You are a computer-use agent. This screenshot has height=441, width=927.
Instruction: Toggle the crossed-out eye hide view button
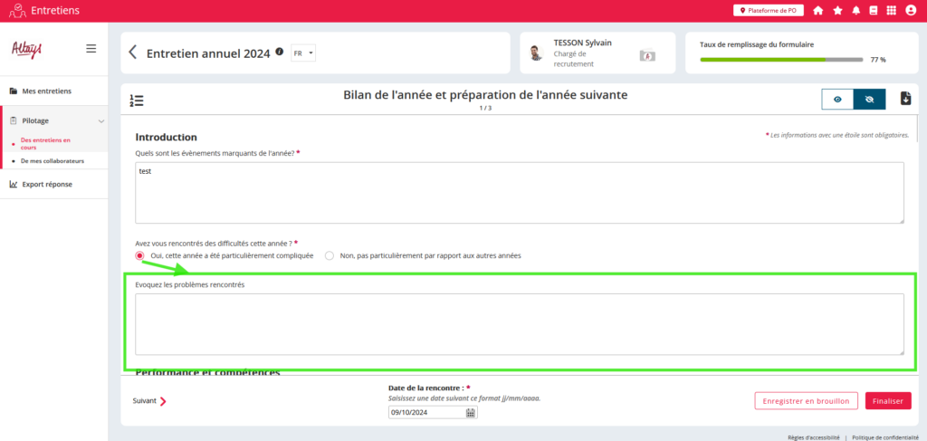[869, 99]
